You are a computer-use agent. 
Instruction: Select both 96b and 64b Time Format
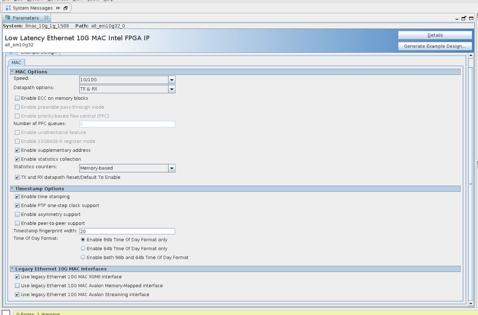pos(83,257)
